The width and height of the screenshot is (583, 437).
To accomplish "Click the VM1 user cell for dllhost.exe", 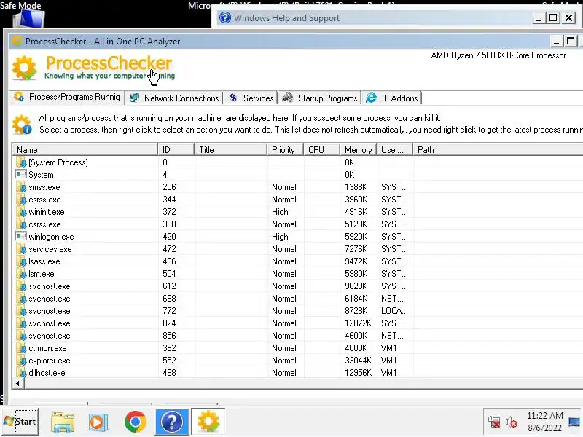I will [389, 373].
